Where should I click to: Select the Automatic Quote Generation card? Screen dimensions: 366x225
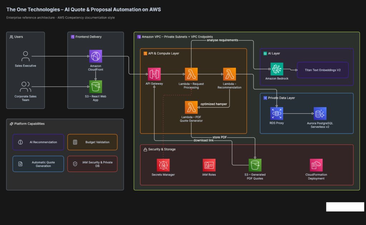(x=38, y=164)
